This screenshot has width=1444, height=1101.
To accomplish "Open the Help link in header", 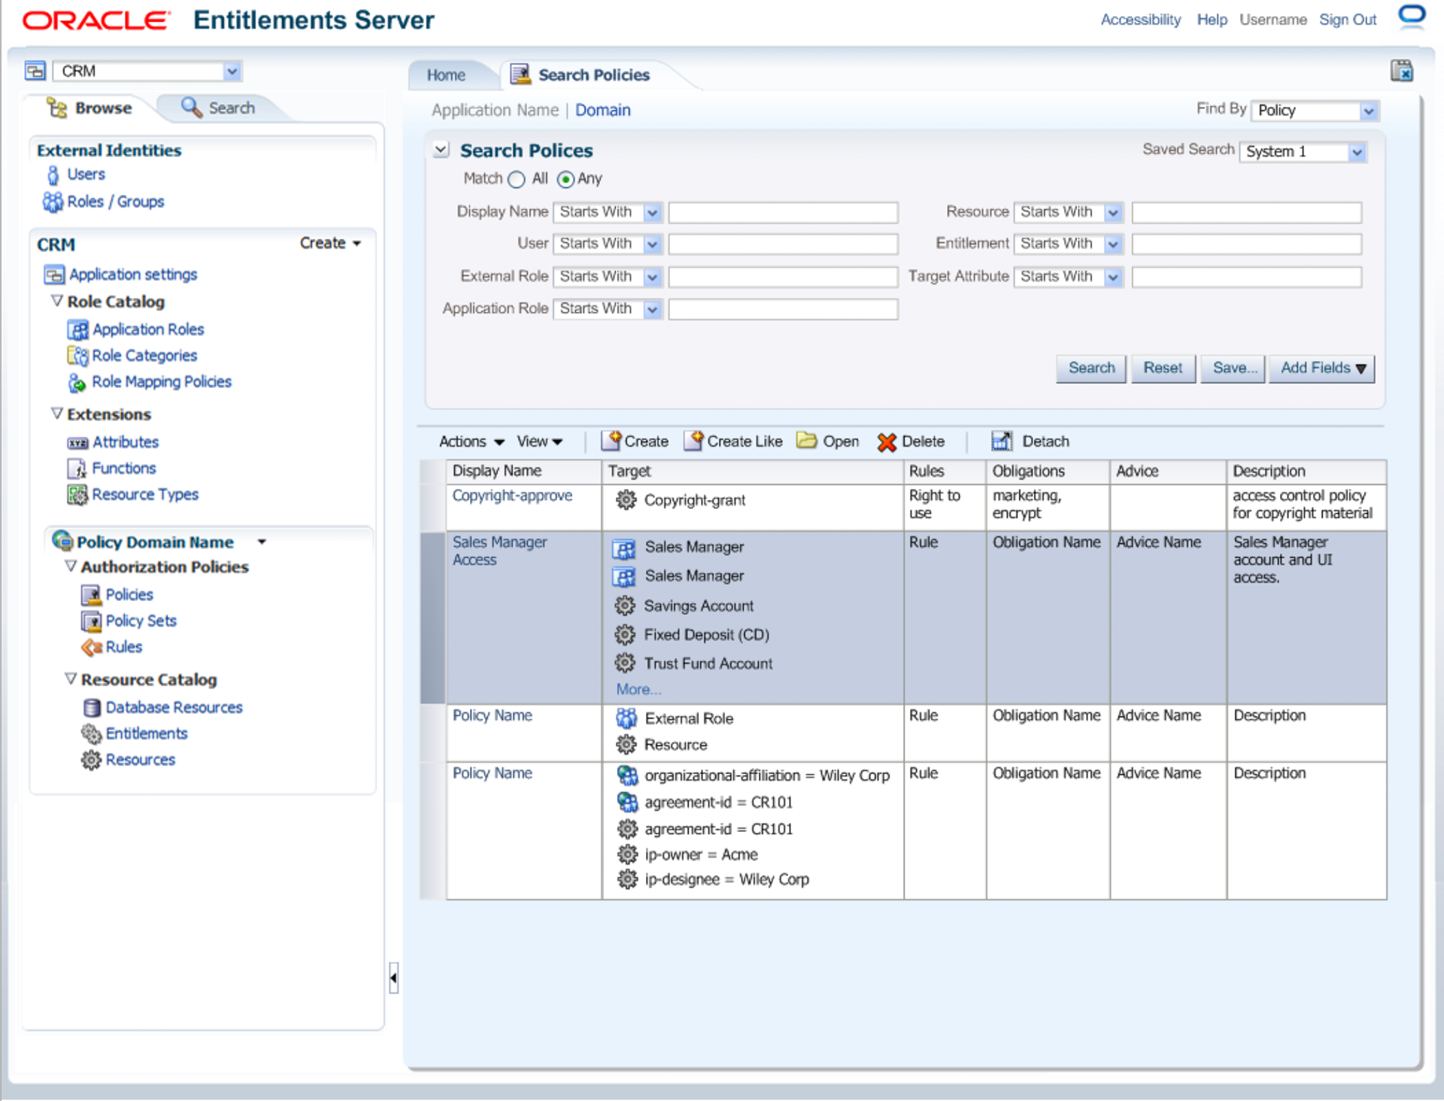I will click(x=1212, y=20).
